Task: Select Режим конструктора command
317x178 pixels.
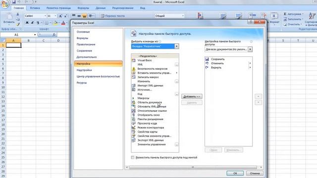Action: click(x=155, y=128)
